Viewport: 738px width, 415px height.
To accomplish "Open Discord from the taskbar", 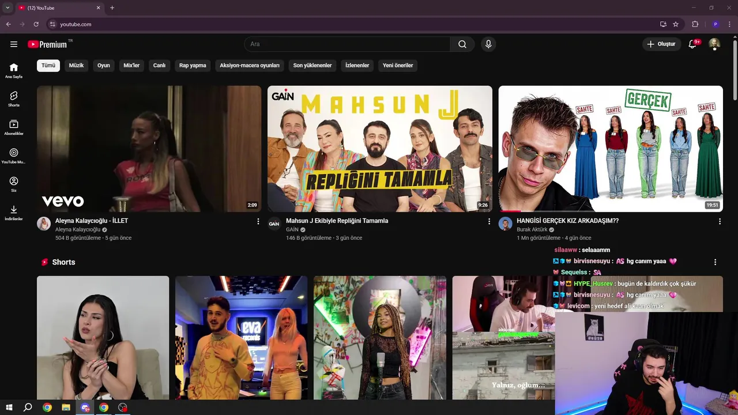I will (x=85, y=408).
